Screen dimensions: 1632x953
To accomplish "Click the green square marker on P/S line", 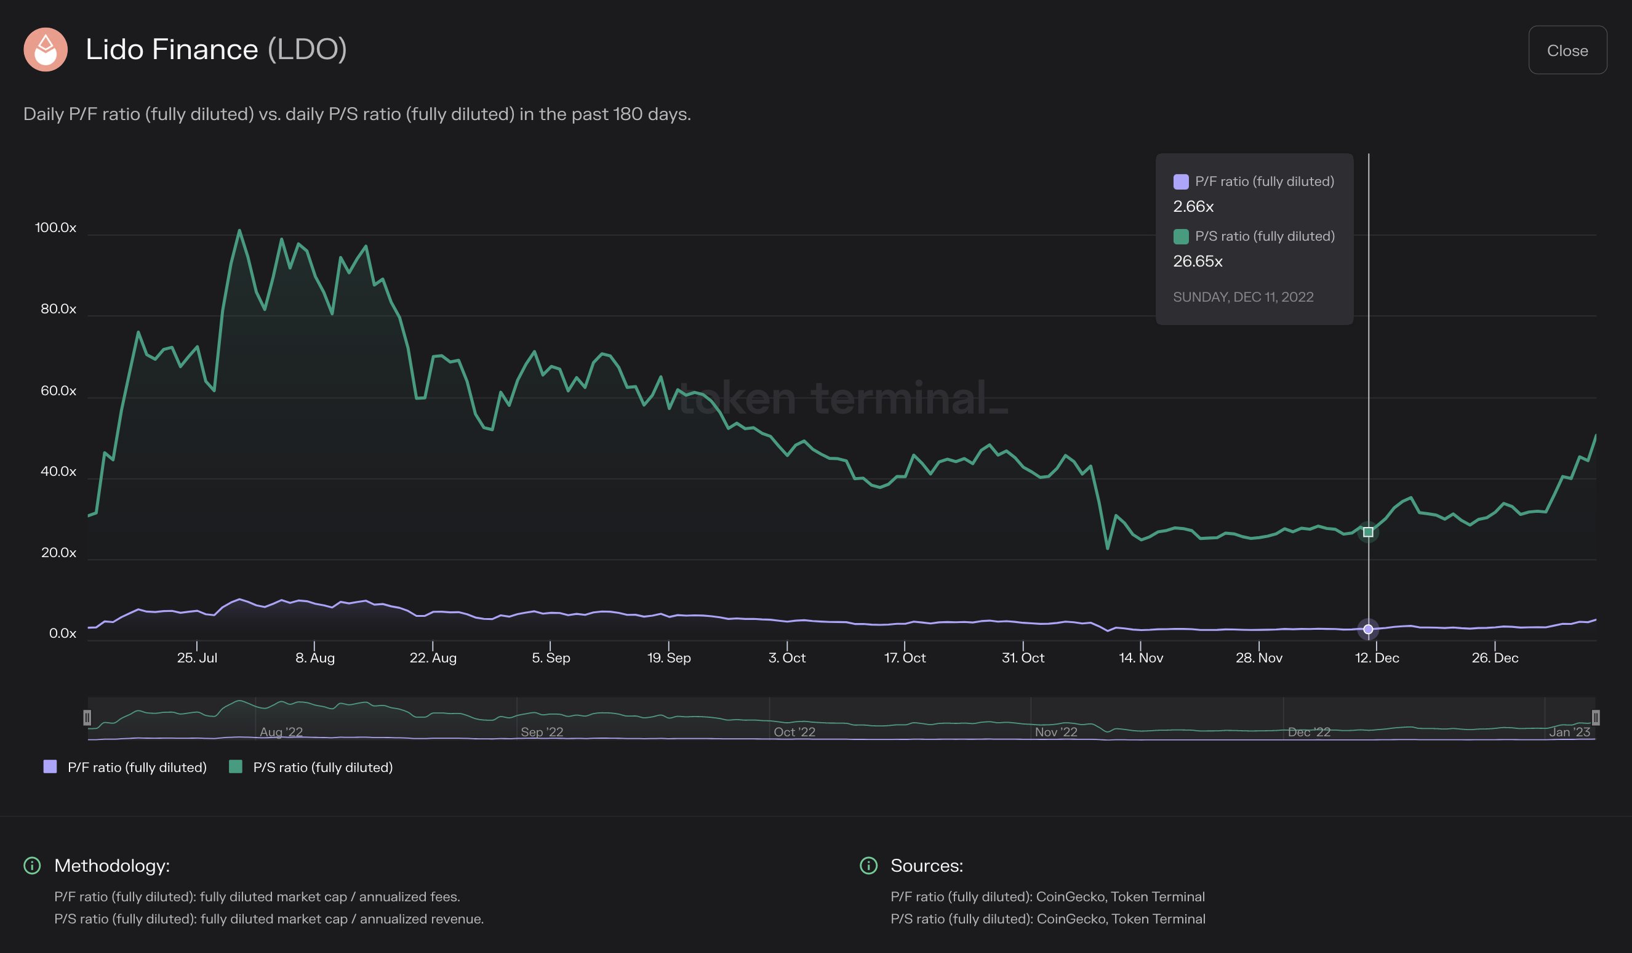I will [1368, 532].
